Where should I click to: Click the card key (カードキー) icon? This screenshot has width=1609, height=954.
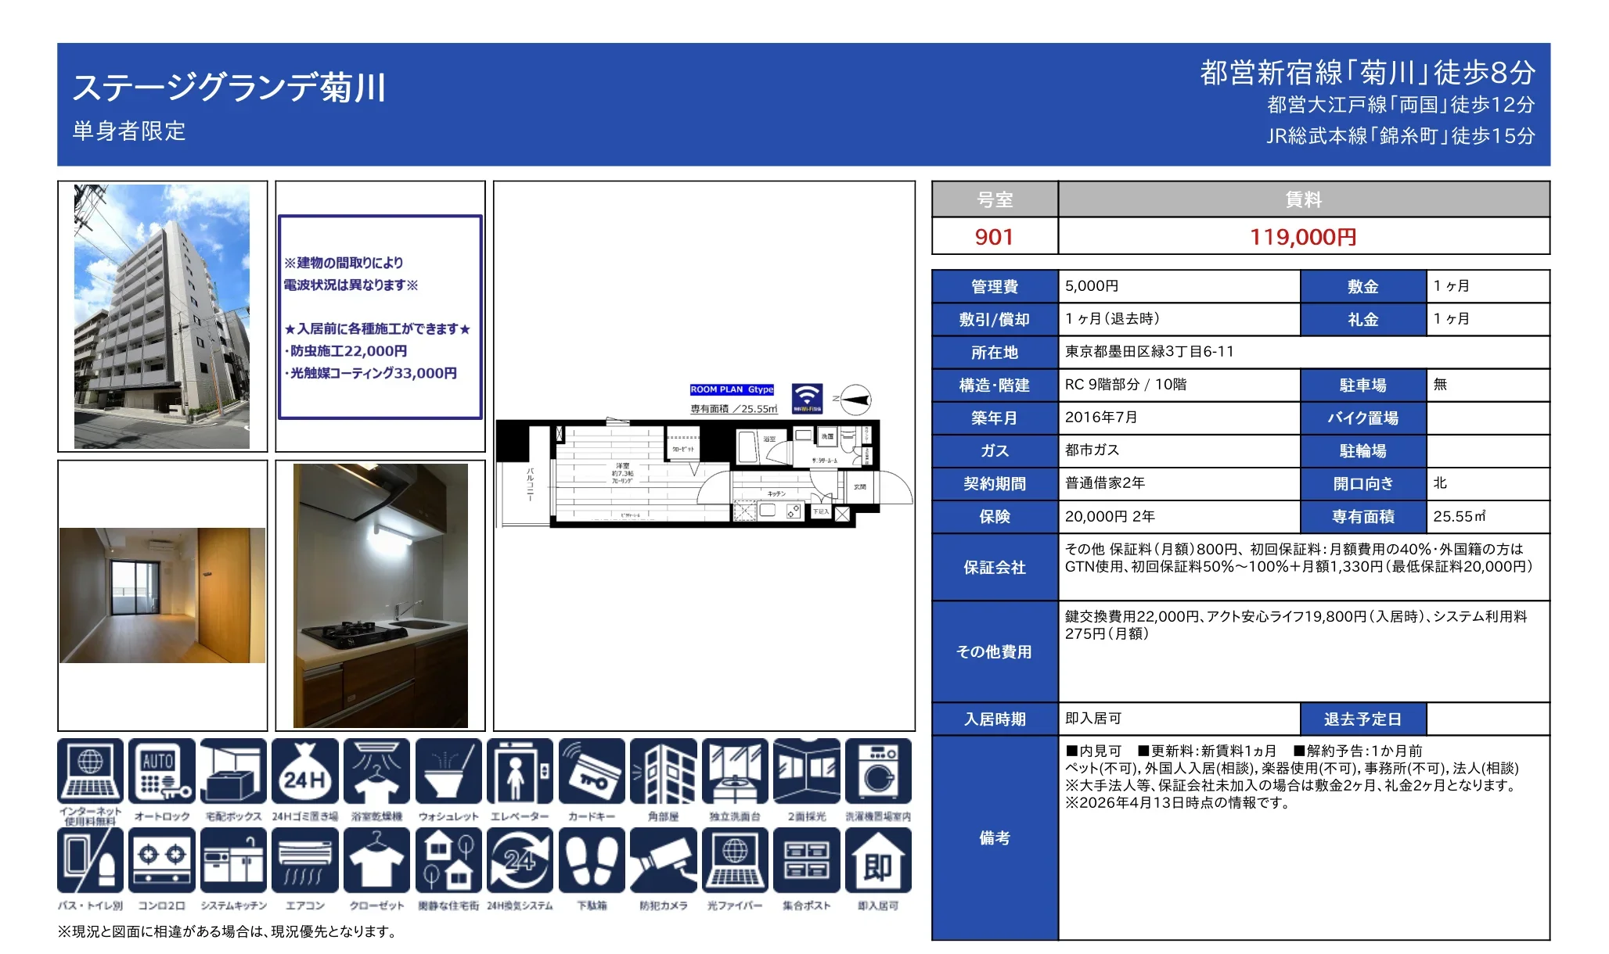tap(592, 772)
